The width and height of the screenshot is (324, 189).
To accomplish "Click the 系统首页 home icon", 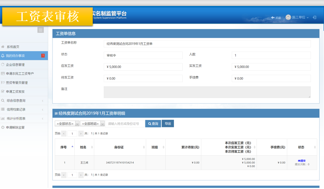I will (x=3, y=47).
